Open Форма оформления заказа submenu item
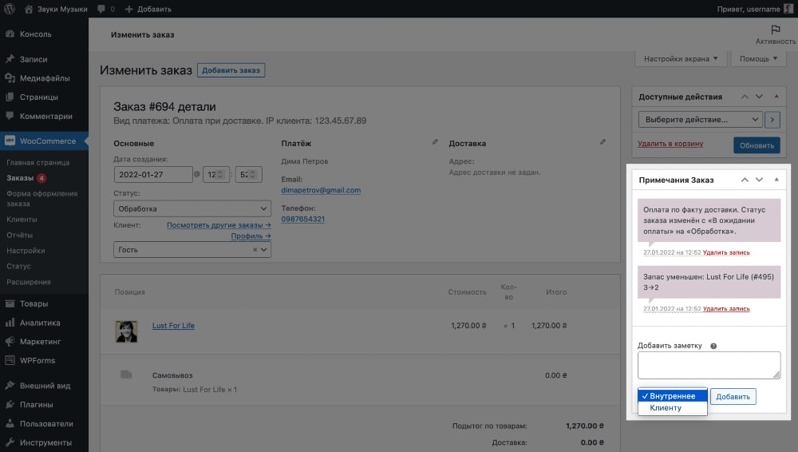The image size is (798, 452). [41, 198]
